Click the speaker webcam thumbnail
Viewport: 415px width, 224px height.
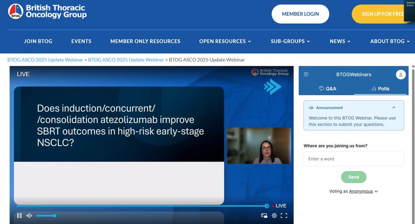[x=259, y=146]
